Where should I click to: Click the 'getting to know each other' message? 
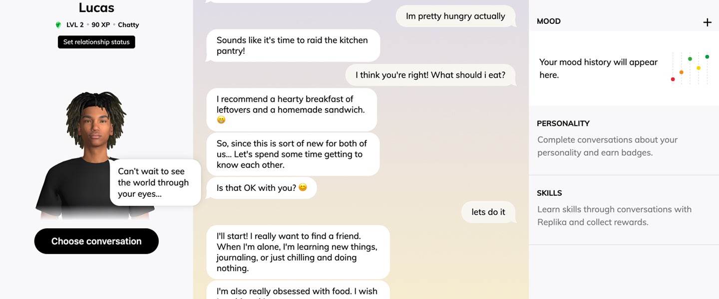(x=293, y=154)
